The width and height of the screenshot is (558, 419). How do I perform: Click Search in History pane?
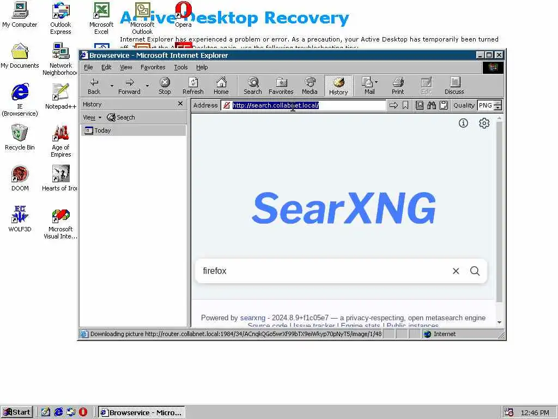121,117
